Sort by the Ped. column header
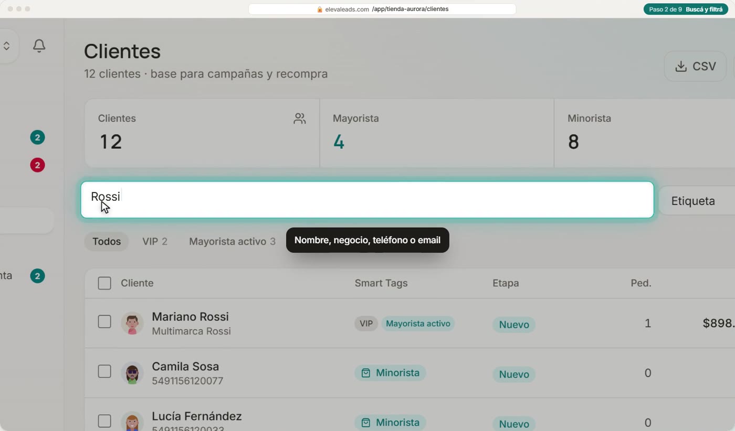This screenshot has height=431, width=735. point(641,283)
